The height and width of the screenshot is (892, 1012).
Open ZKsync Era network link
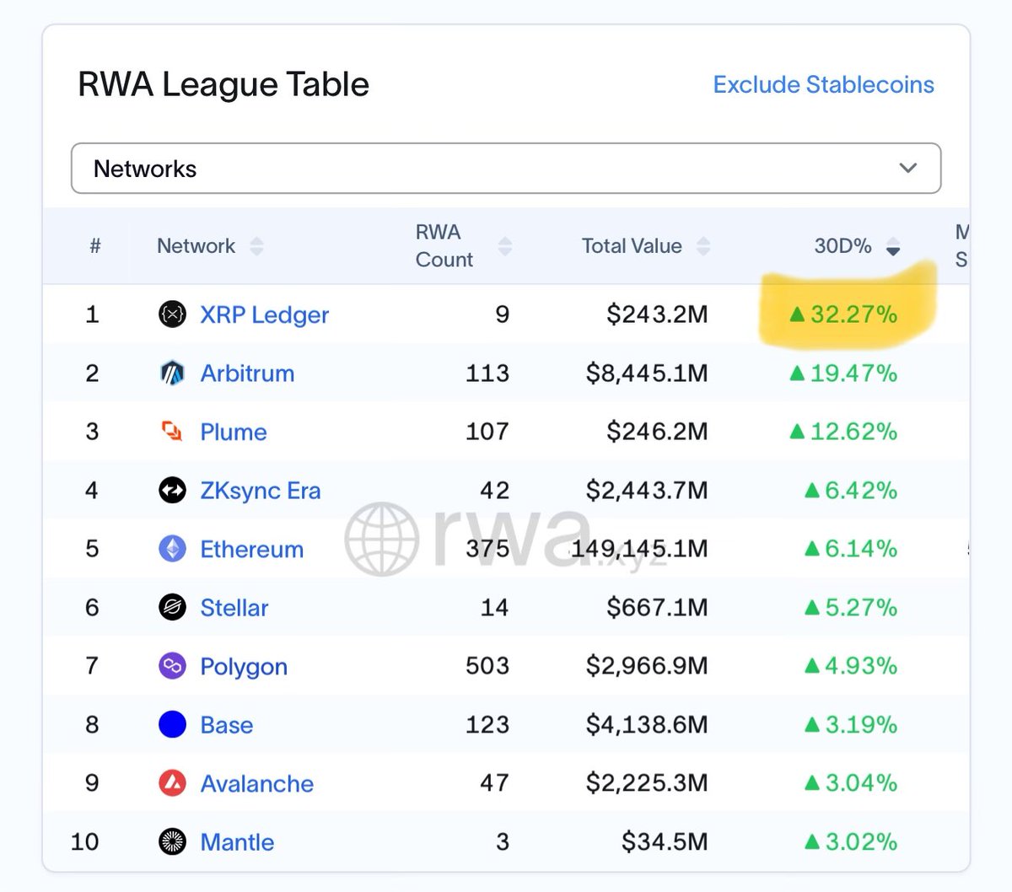click(x=261, y=491)
